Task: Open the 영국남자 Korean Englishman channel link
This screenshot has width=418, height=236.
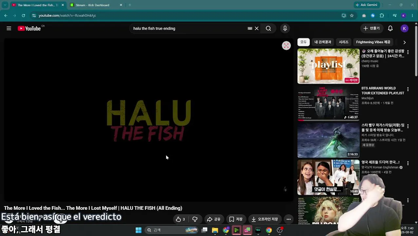Action: [380, 167]
